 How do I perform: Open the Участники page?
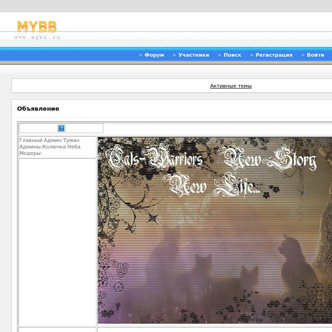point(194,55)
